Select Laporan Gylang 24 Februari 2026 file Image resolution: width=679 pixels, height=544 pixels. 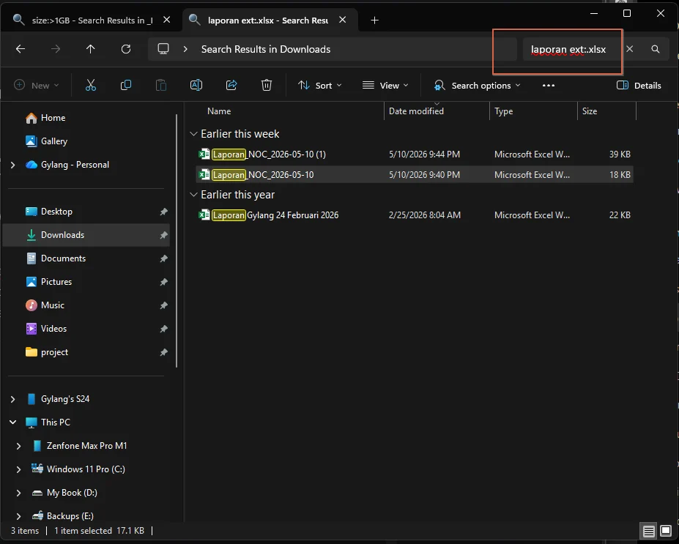415,215
